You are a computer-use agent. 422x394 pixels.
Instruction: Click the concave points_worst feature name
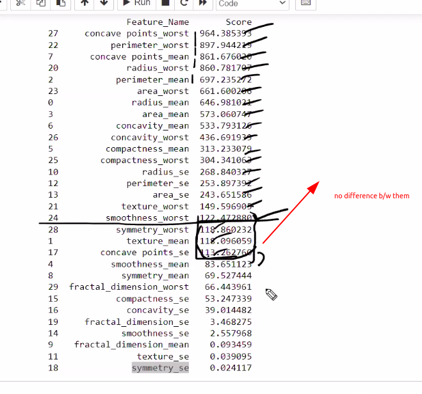(x=136, y=33)
